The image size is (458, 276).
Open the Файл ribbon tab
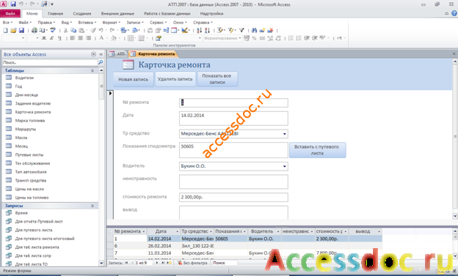(10, 14)
